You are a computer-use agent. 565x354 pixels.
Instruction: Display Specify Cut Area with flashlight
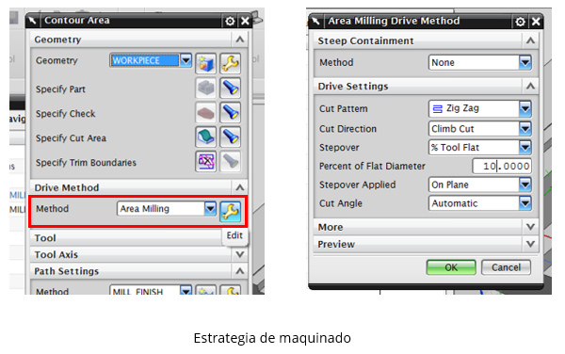point(231,137)
